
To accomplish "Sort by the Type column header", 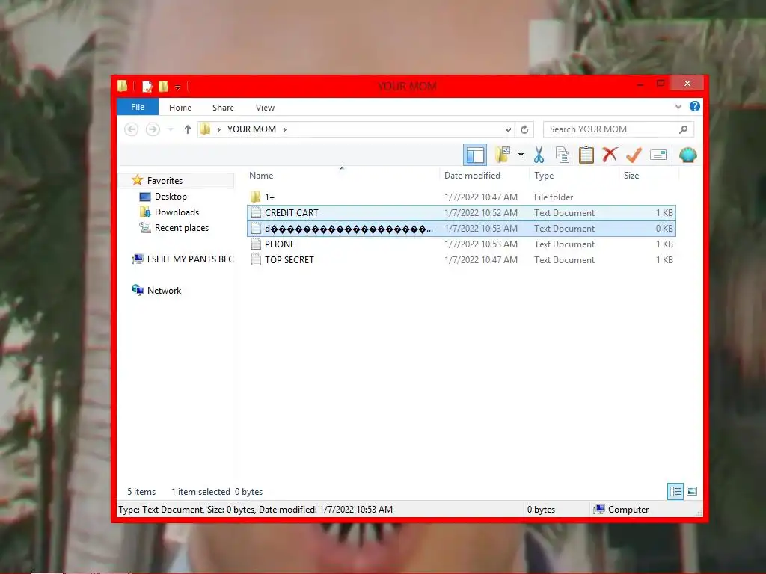I will [544, 176].
